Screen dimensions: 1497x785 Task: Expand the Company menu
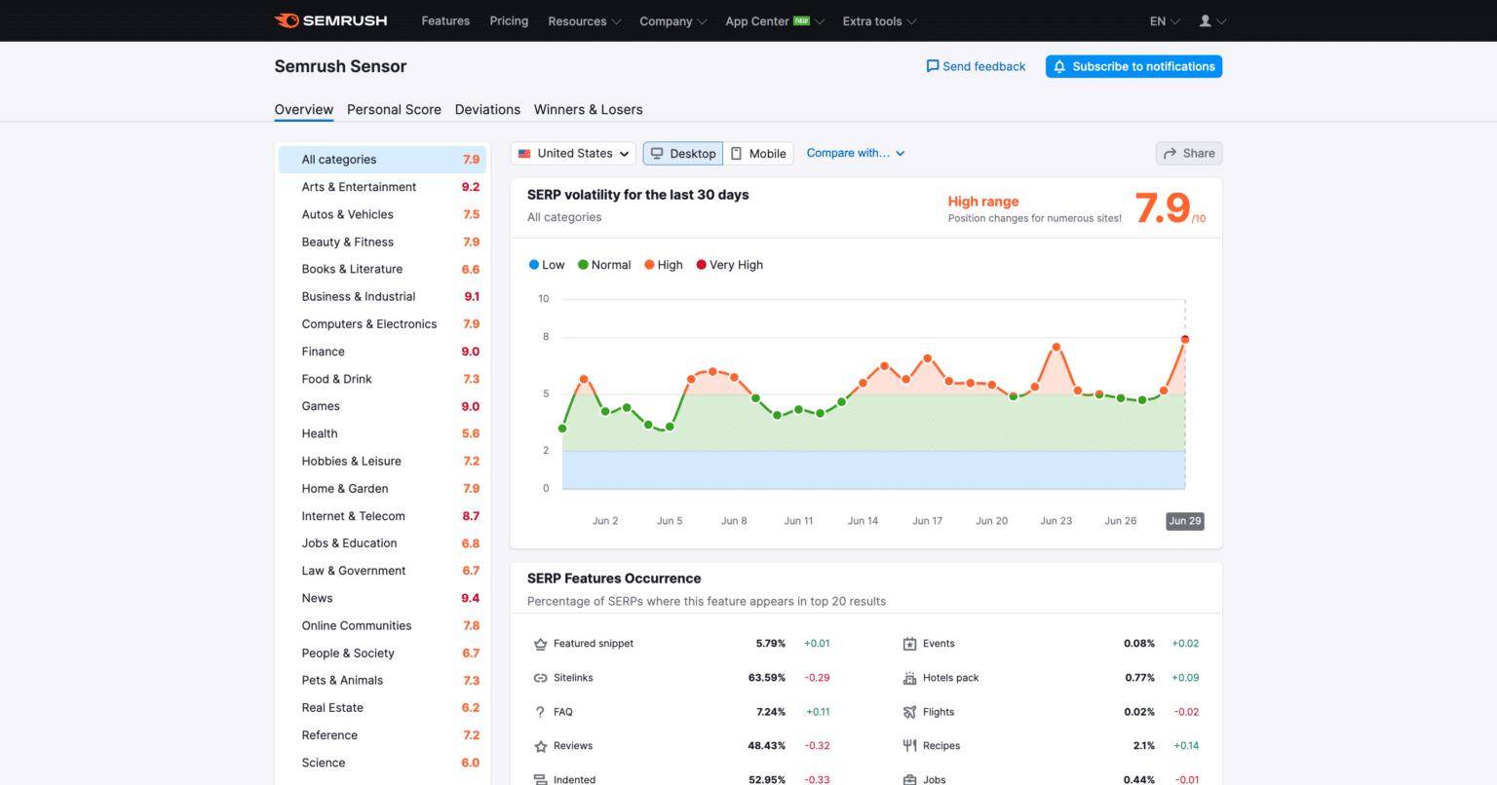point(672,20)
